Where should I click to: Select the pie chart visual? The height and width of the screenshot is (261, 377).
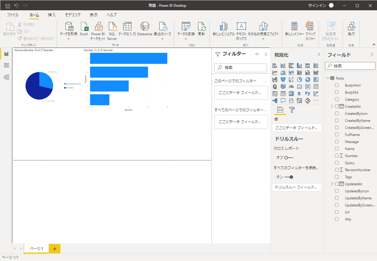pos(299,80)
